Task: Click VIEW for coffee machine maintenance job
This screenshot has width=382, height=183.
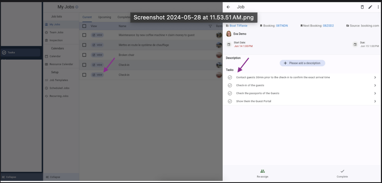Action: click(x=97, y=35)
